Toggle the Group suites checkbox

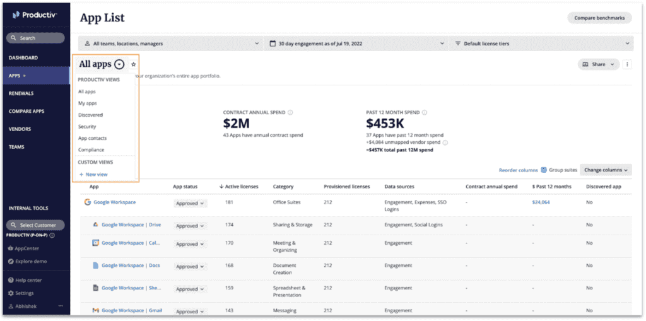544,170
